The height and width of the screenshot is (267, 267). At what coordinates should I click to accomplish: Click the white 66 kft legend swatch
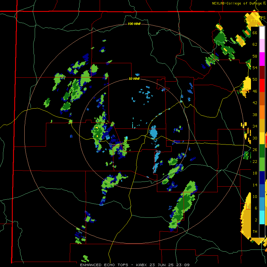tap(262, 33)
